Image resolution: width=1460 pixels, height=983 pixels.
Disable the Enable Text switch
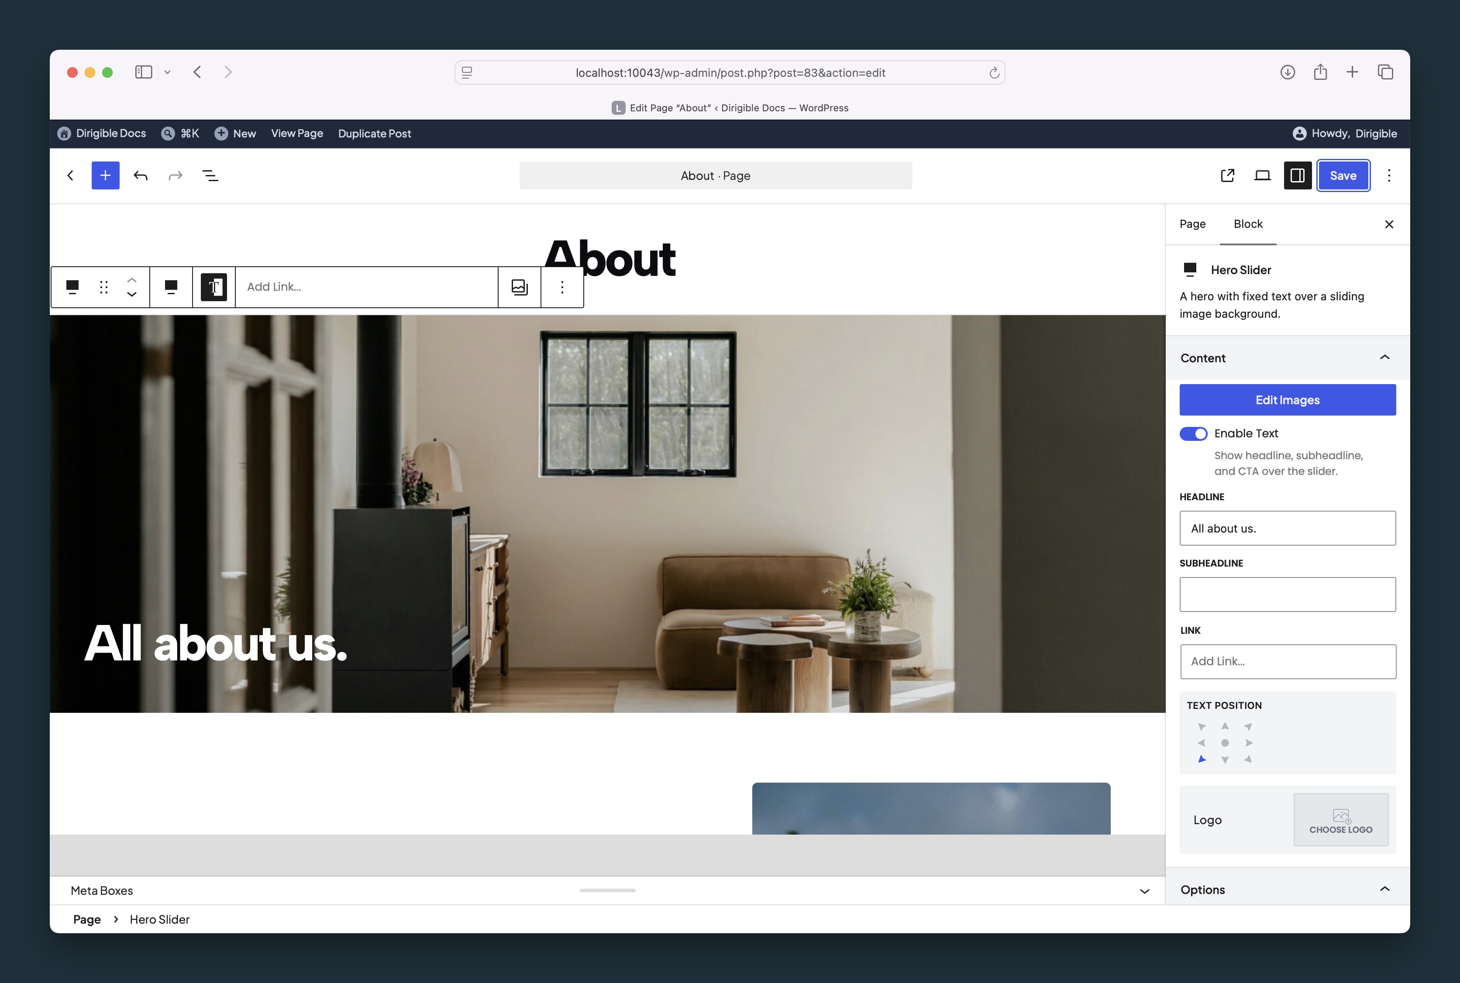click(x=1193, y=434)
